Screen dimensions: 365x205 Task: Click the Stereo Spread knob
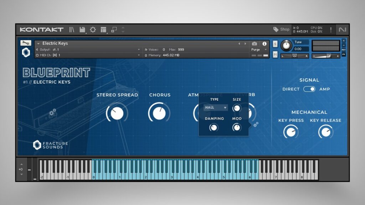click(117, 113)
